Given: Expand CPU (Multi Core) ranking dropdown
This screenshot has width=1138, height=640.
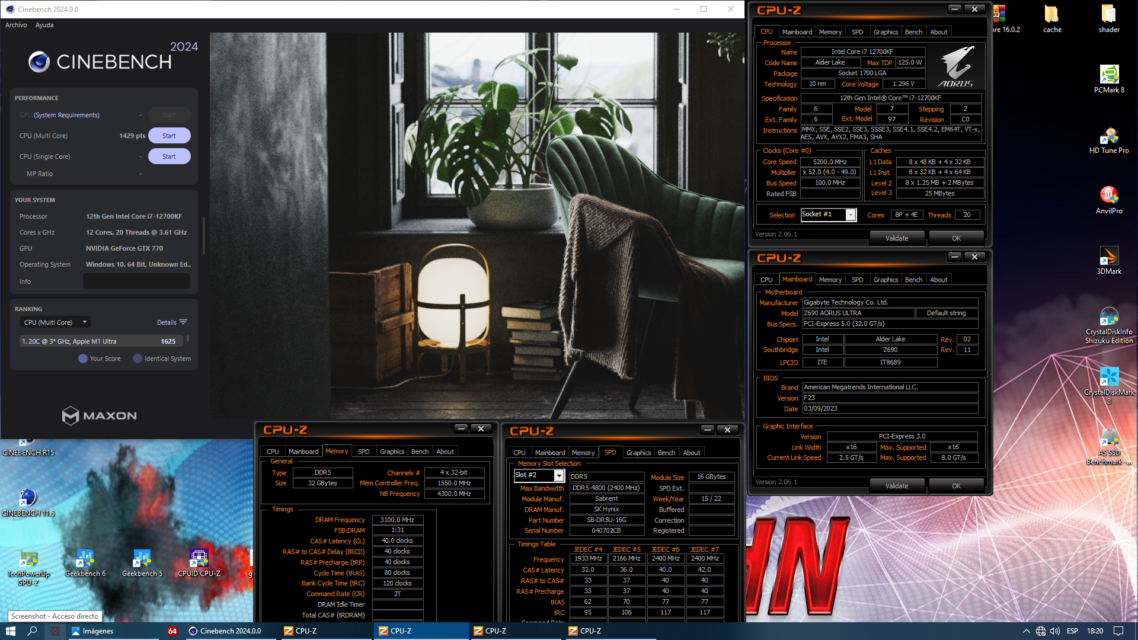Looking at the screenshot, I should [55, 322].
